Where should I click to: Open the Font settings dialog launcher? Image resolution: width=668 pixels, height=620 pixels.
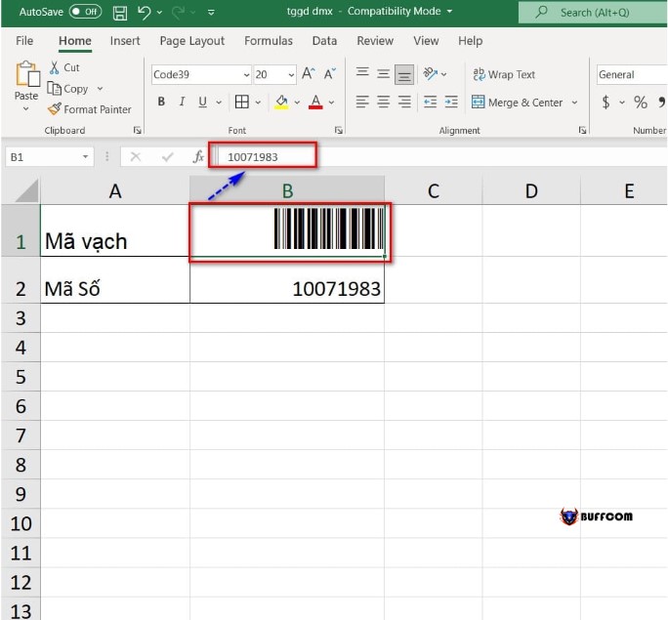click(x=339, y=130)
